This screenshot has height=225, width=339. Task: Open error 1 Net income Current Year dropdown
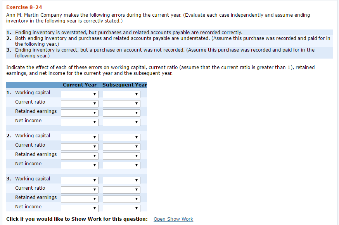(x=80, y=122)
